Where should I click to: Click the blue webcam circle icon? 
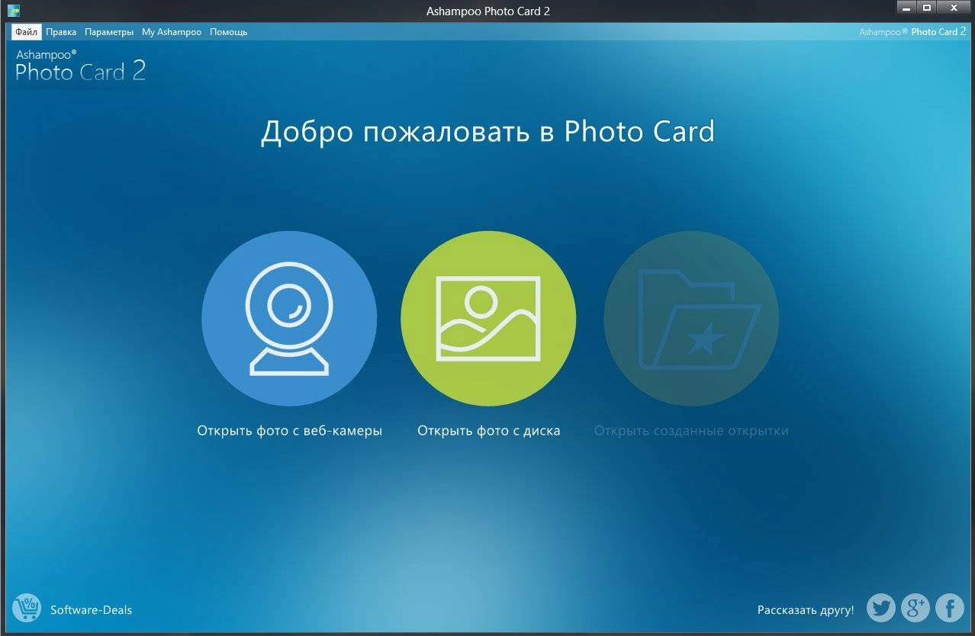click(289, 319)
